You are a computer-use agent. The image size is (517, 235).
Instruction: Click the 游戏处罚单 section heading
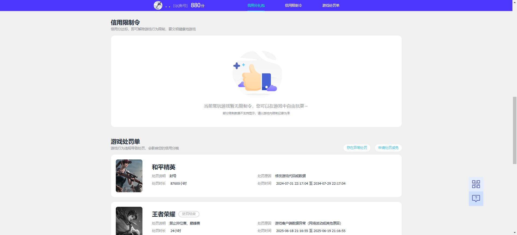point(125,141)
